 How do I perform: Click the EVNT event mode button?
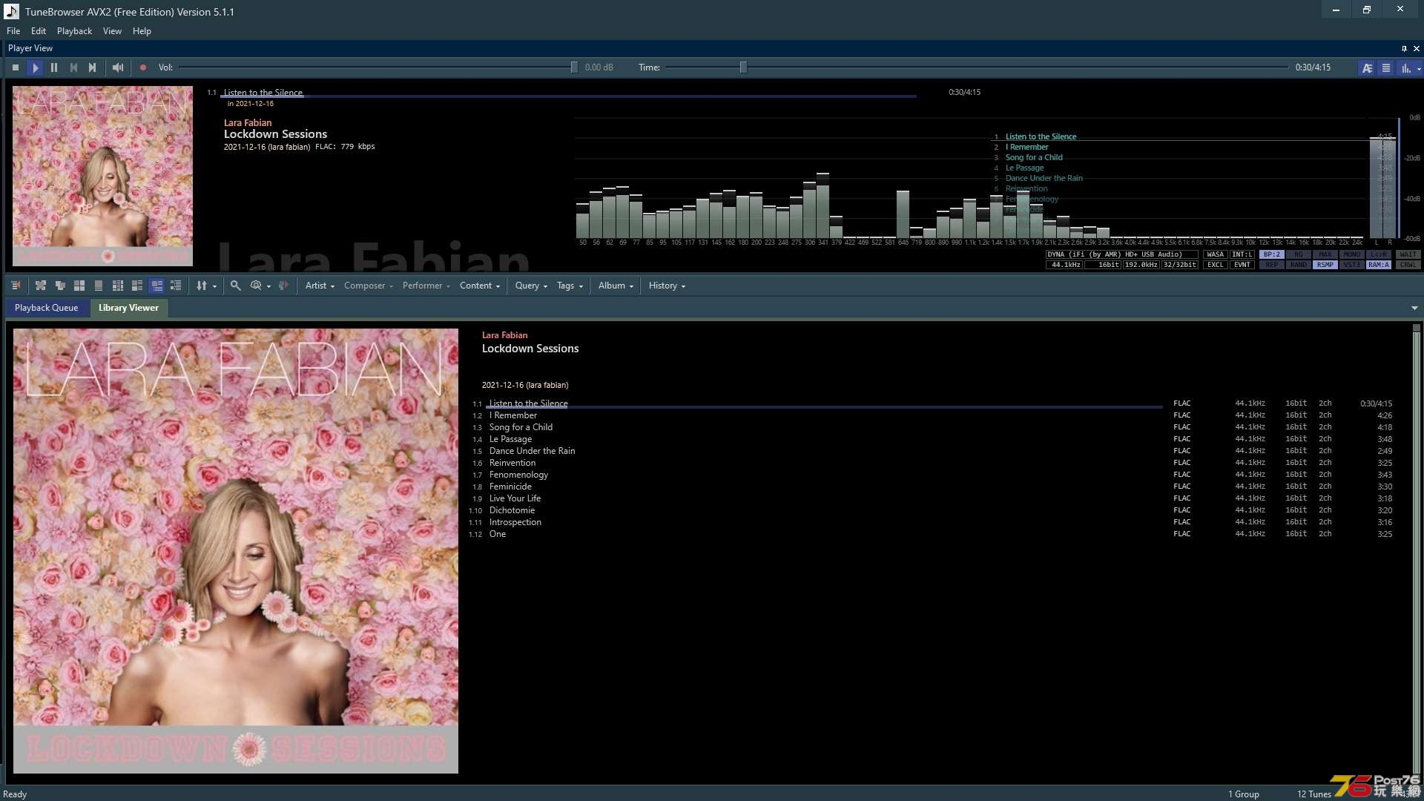pos(1242,265)
